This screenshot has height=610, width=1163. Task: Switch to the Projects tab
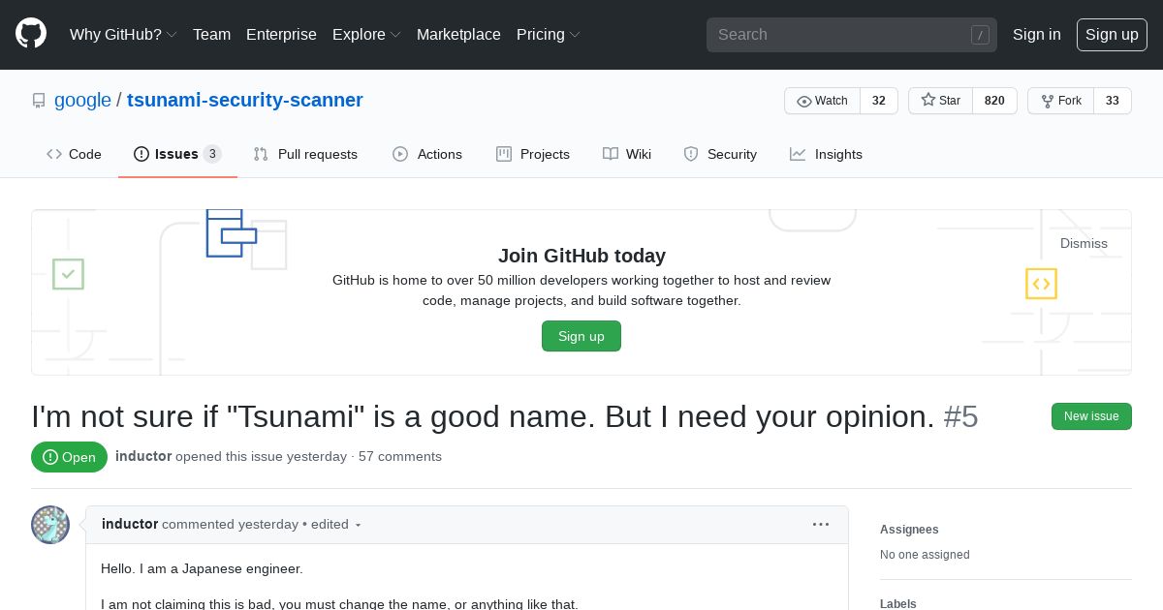click(533, 154)
